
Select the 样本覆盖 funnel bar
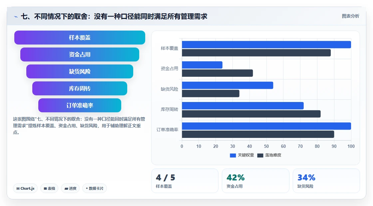click(80, 38)
